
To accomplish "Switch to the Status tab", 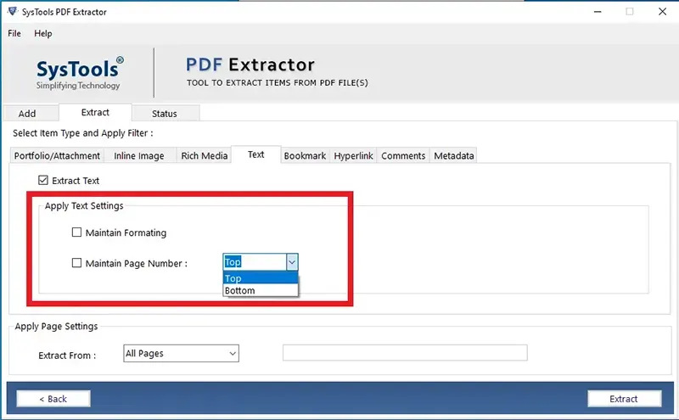I will point(166,114).
